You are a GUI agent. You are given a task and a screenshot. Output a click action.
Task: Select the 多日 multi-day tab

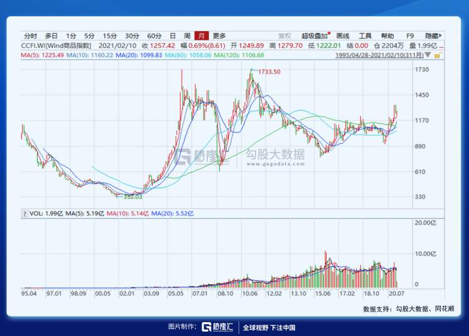[x=51, y=36]
